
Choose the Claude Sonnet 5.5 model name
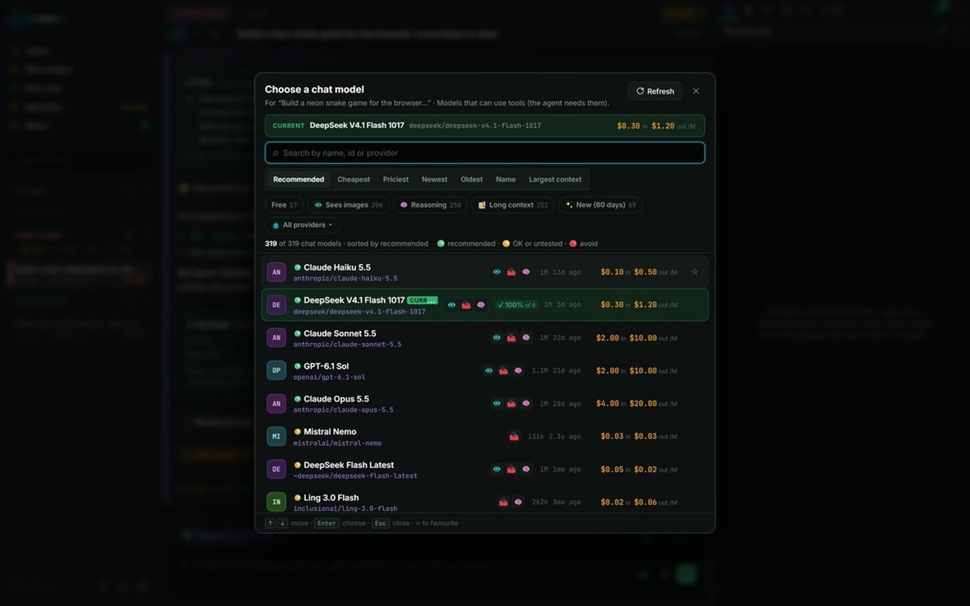(340, 333)
